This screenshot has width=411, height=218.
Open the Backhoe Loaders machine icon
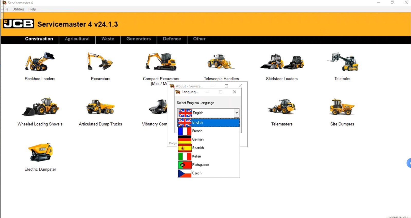pyautogui.click(x=40, y=62)
